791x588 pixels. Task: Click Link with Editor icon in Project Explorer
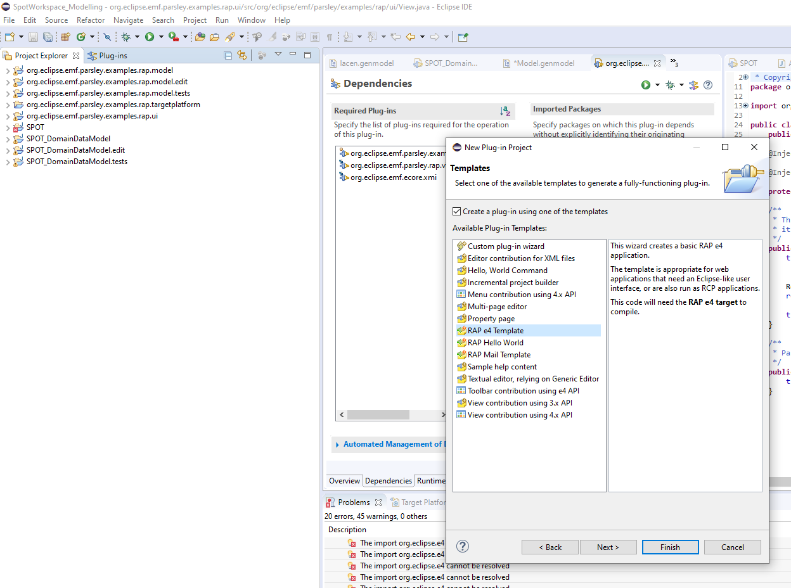pos(241,56)
